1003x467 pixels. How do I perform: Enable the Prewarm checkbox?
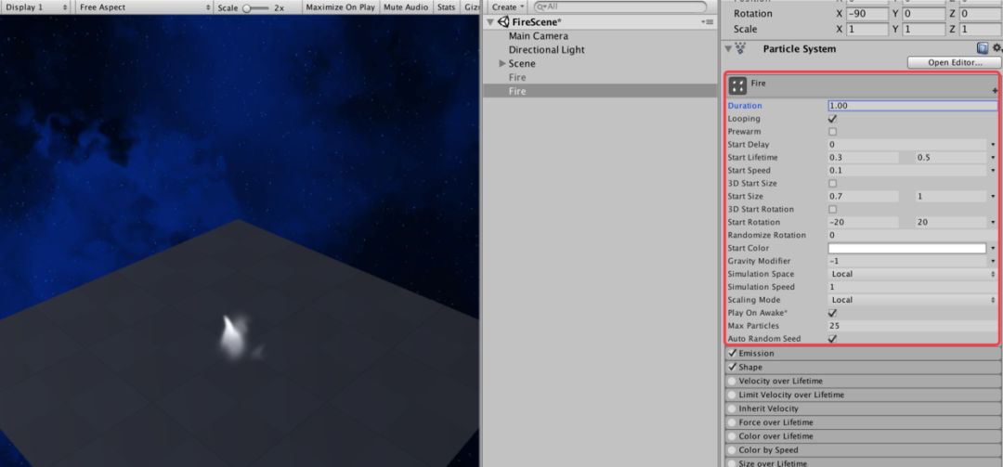[x=832, y=132]
